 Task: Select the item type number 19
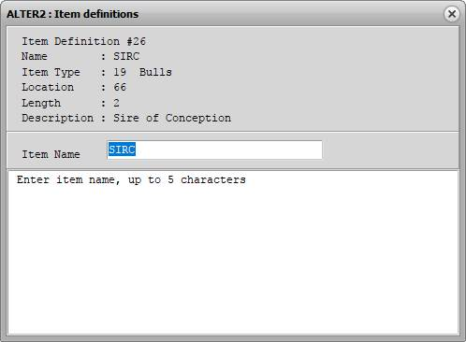[120, 72]
